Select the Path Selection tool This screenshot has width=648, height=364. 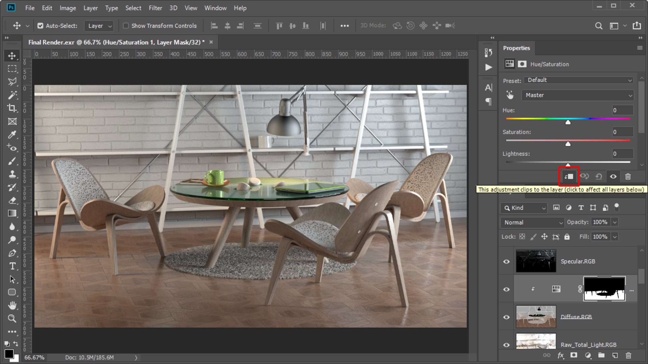coord(12,279)
